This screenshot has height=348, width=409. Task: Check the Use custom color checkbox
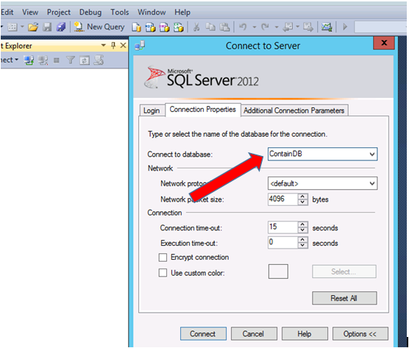coord(163,273)
